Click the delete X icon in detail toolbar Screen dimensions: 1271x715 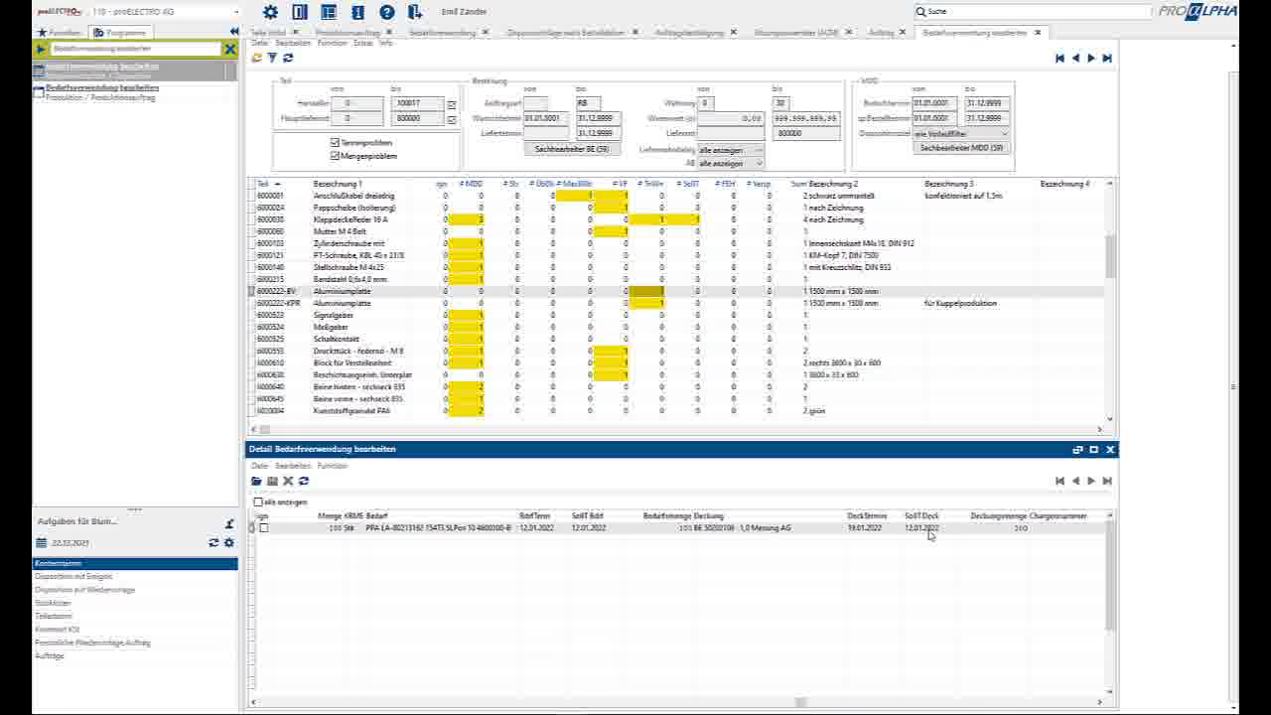[288, 481]
